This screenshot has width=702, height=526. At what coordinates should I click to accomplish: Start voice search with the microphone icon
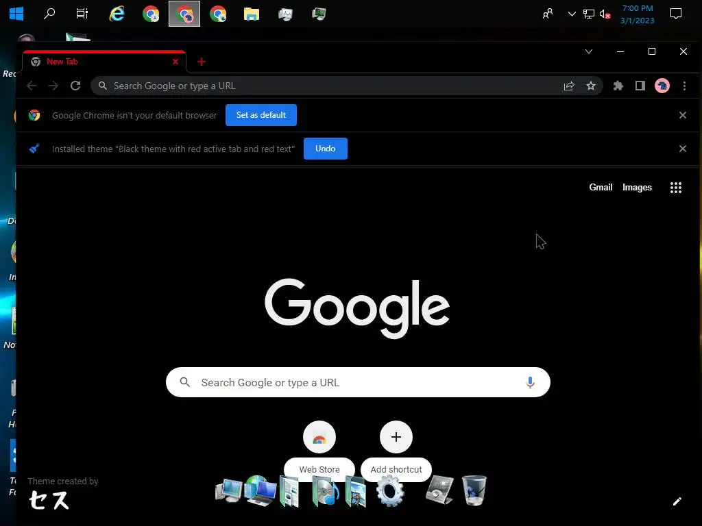click(530, 382)
